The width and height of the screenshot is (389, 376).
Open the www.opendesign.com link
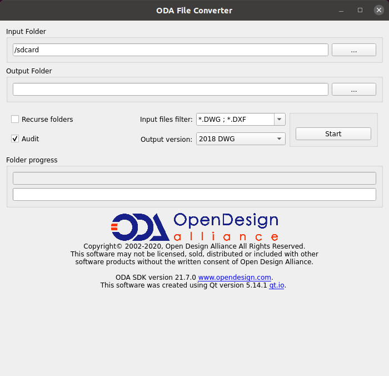point(235,277)
